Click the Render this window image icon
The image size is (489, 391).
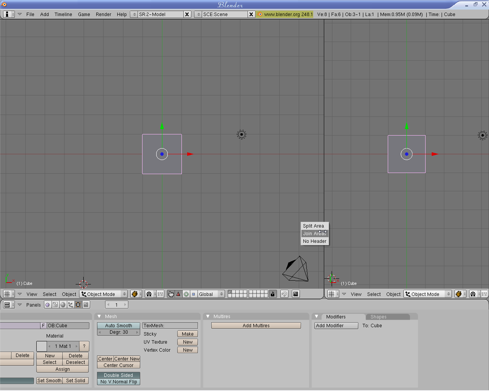pos(296,294)
